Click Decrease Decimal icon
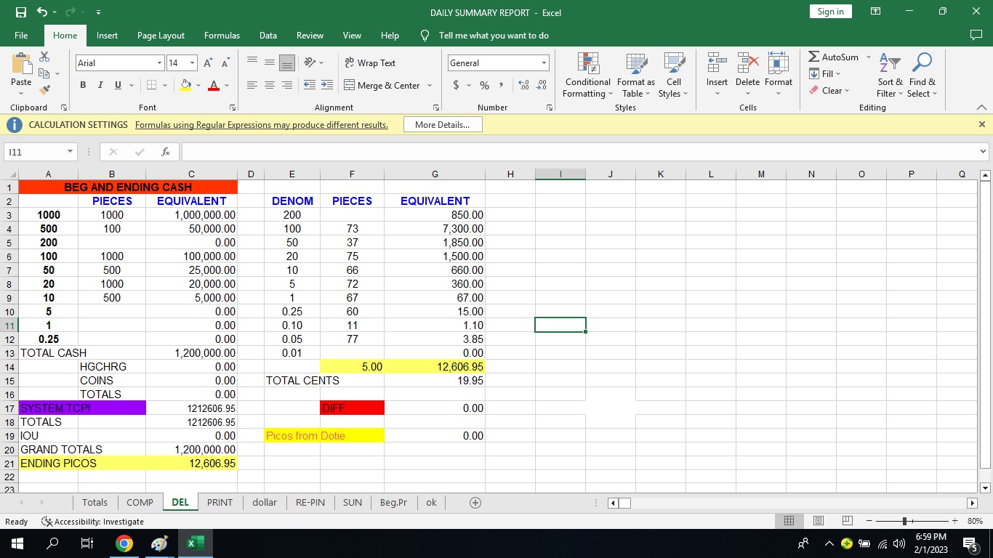Screen dimensions: 993x558 tap(541, 86)
